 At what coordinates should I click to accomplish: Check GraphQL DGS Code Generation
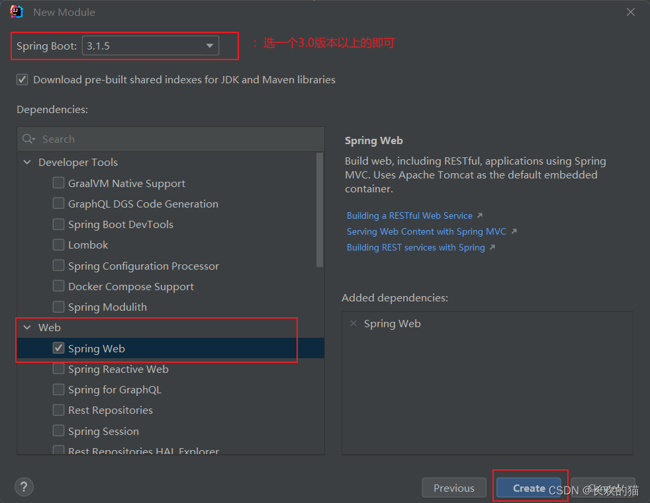[58, 204]
